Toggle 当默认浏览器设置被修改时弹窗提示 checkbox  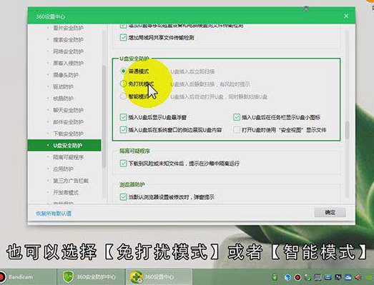pyautogui.click(x=123, y=197)
